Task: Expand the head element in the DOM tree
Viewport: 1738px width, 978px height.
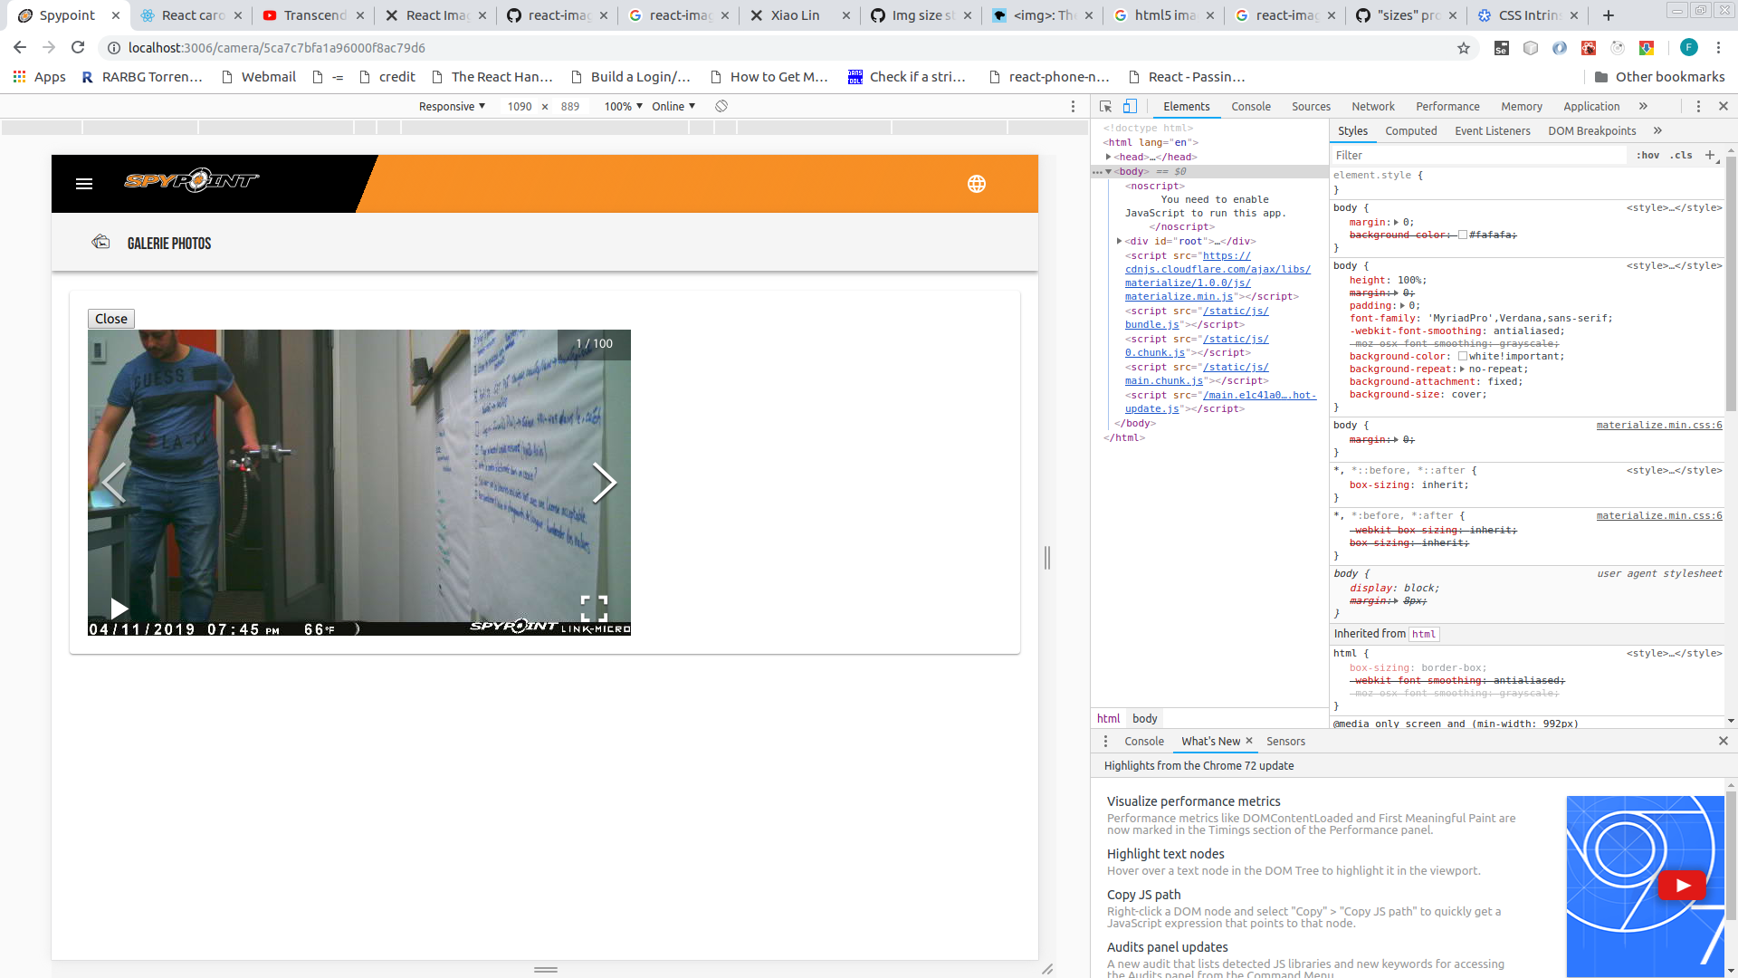Action: tap(1109, 156)
